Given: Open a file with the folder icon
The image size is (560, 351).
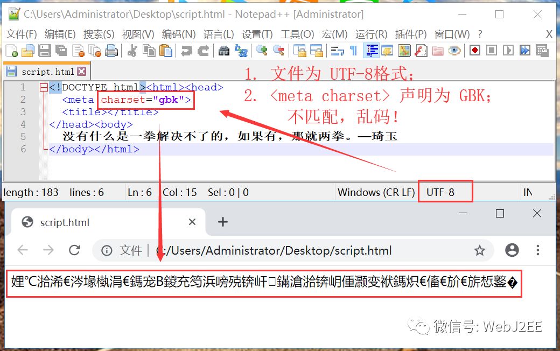Looking at the screenshot, I should tap(28, 51).
